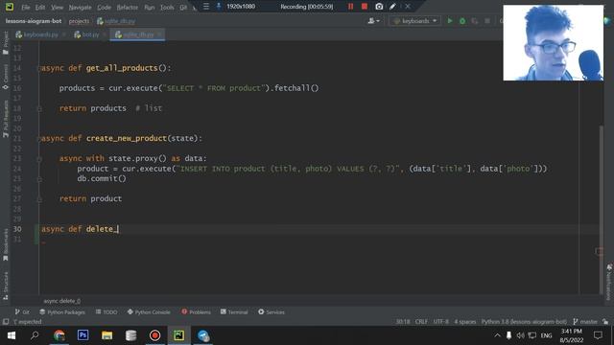Open the Project tool window sidebar

6,43
